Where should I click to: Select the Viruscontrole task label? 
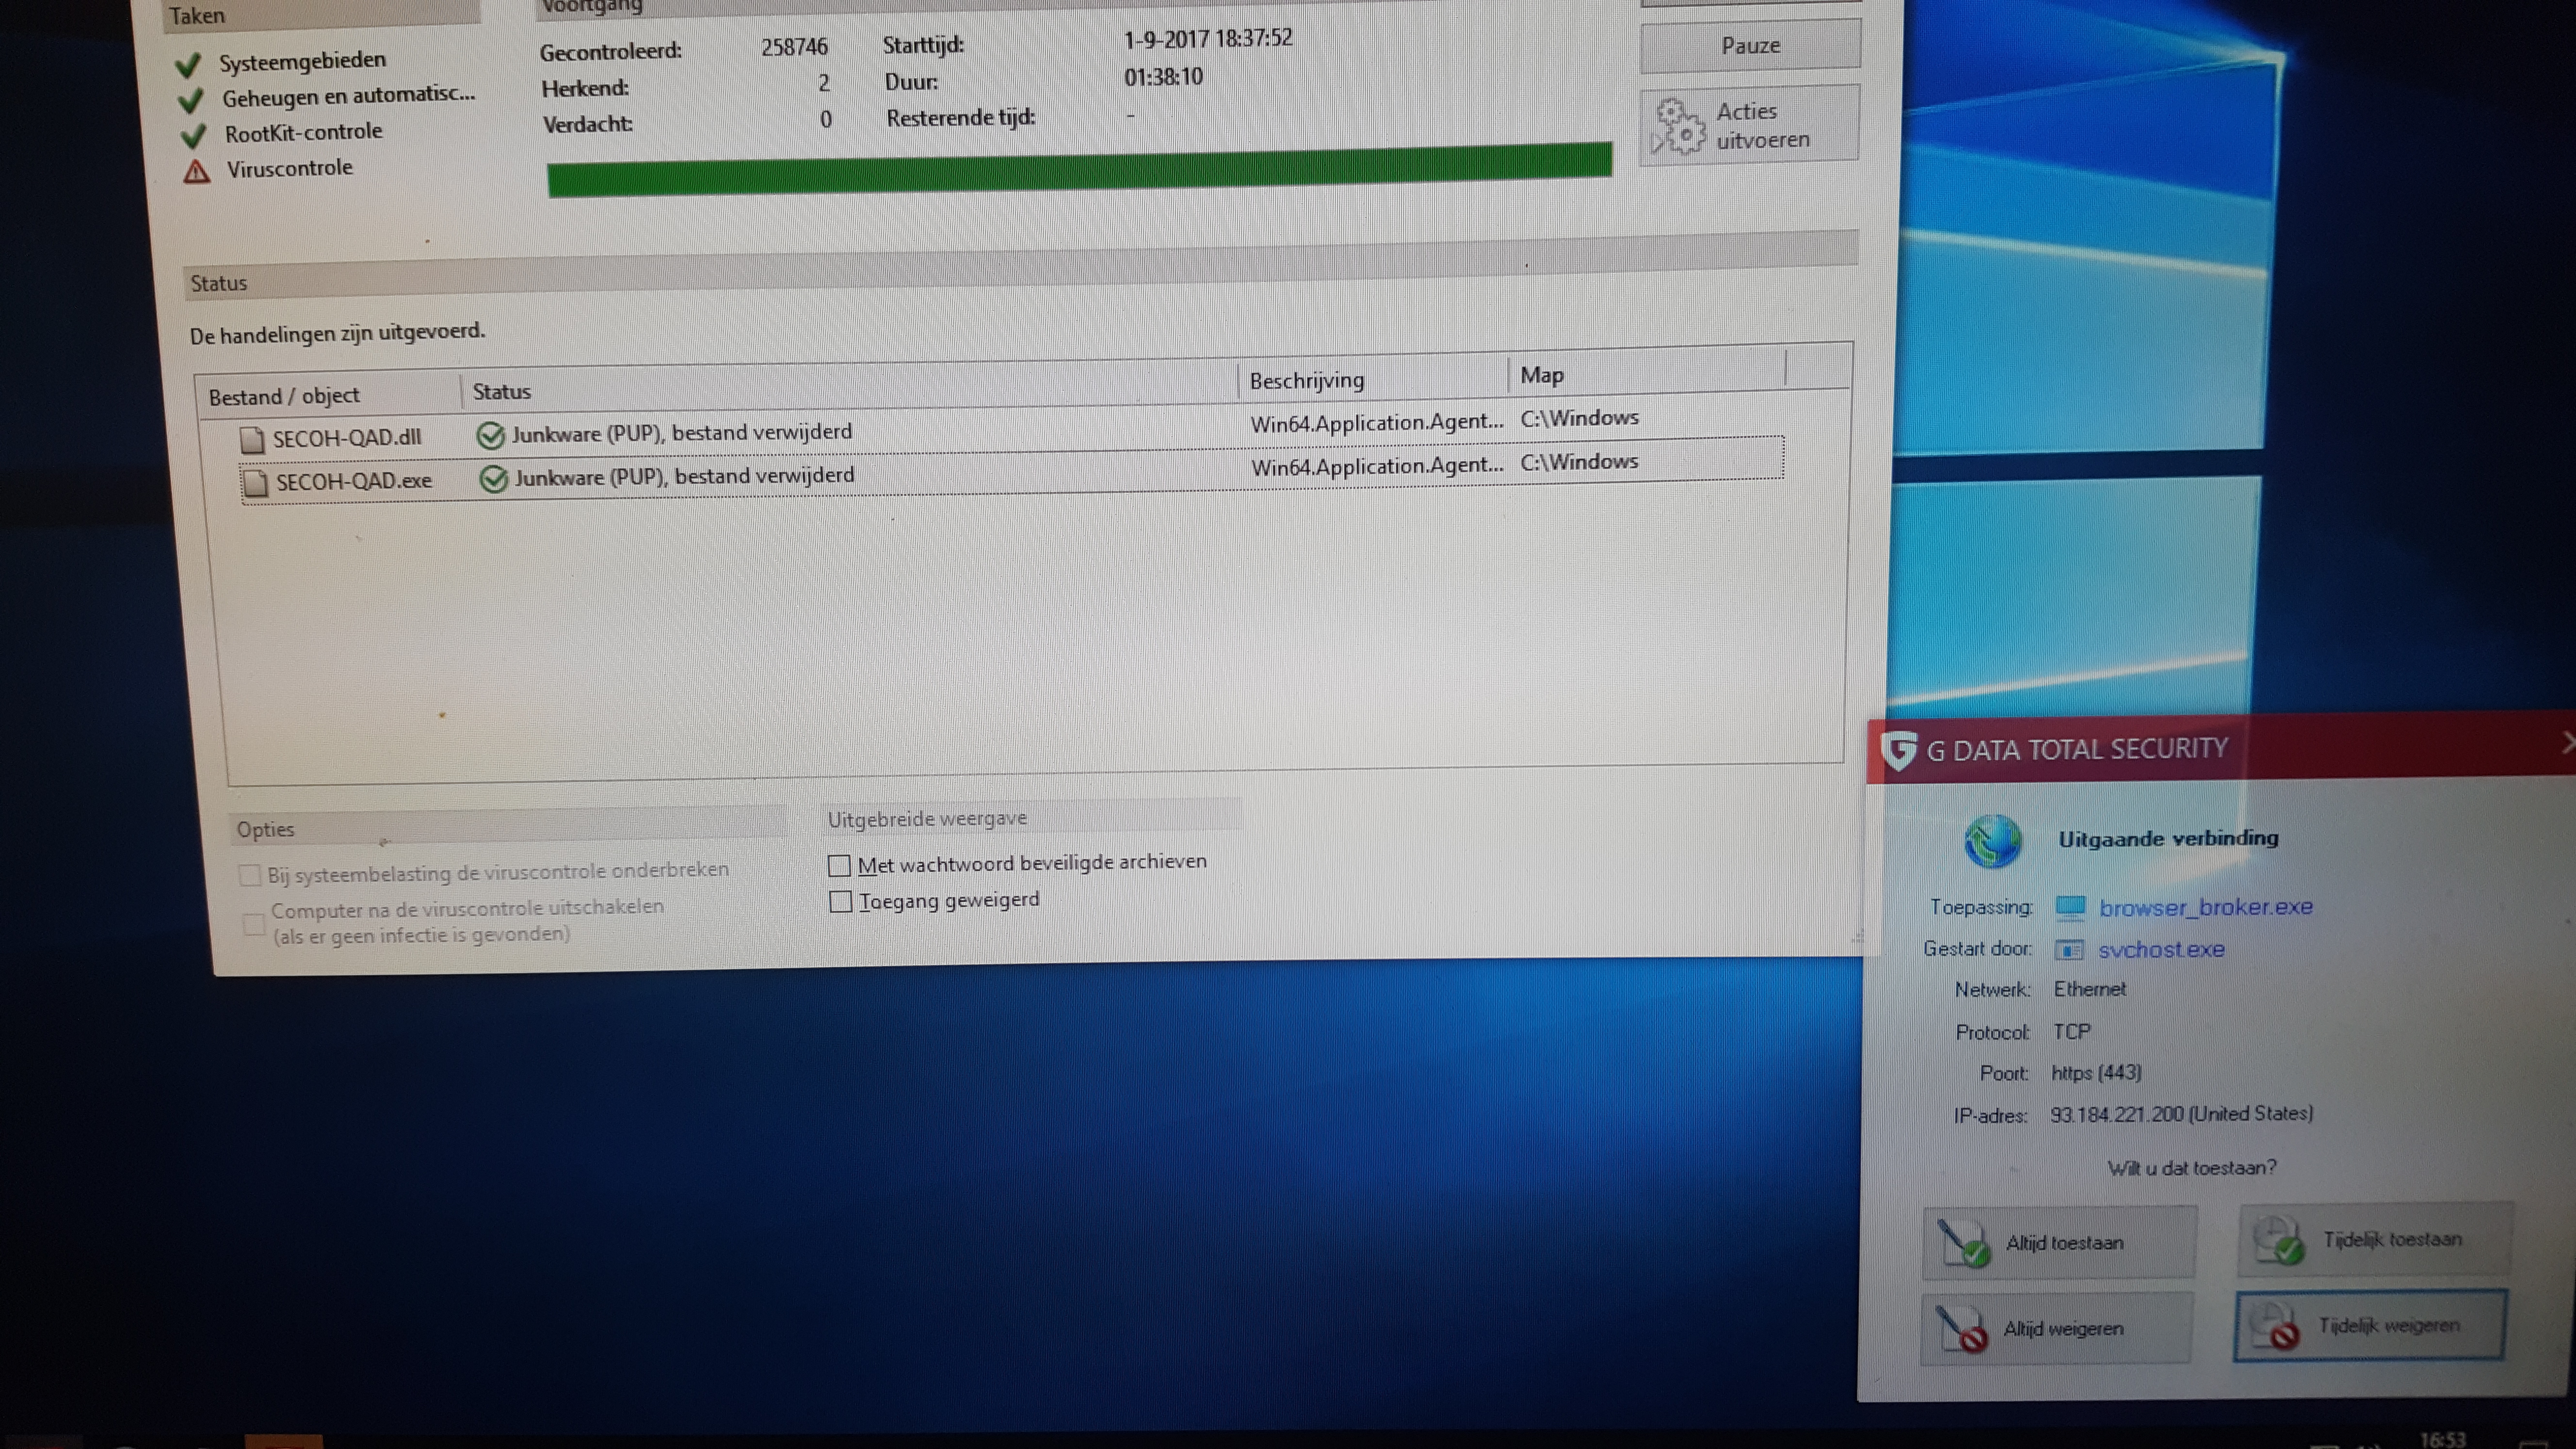click(x=289, y=168)
